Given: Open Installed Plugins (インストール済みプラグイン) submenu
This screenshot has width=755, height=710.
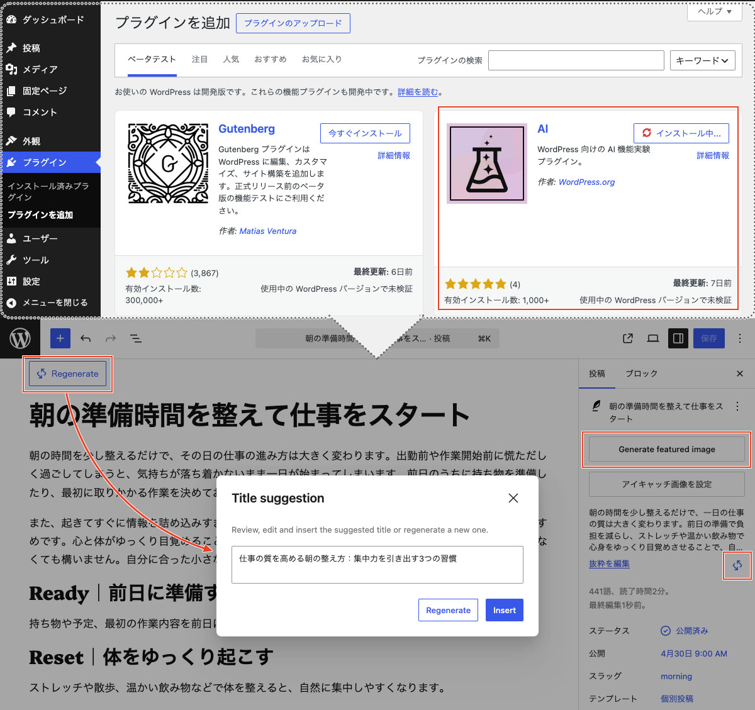Looking at the screenshot, I should 48,192.
